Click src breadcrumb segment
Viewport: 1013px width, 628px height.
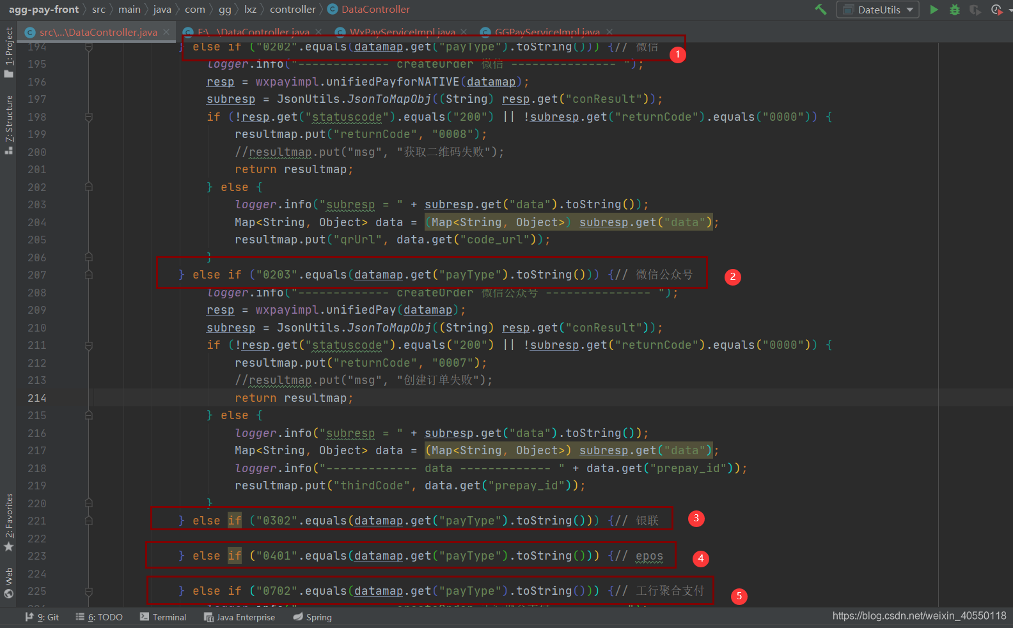98,10
